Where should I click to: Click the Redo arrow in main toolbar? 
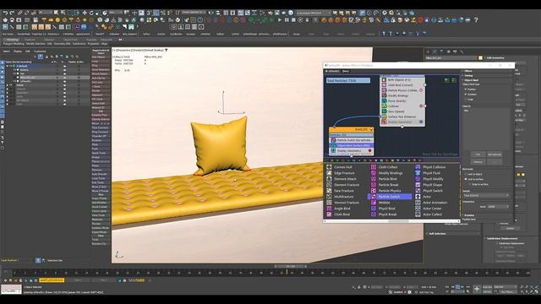click(12, 13)
